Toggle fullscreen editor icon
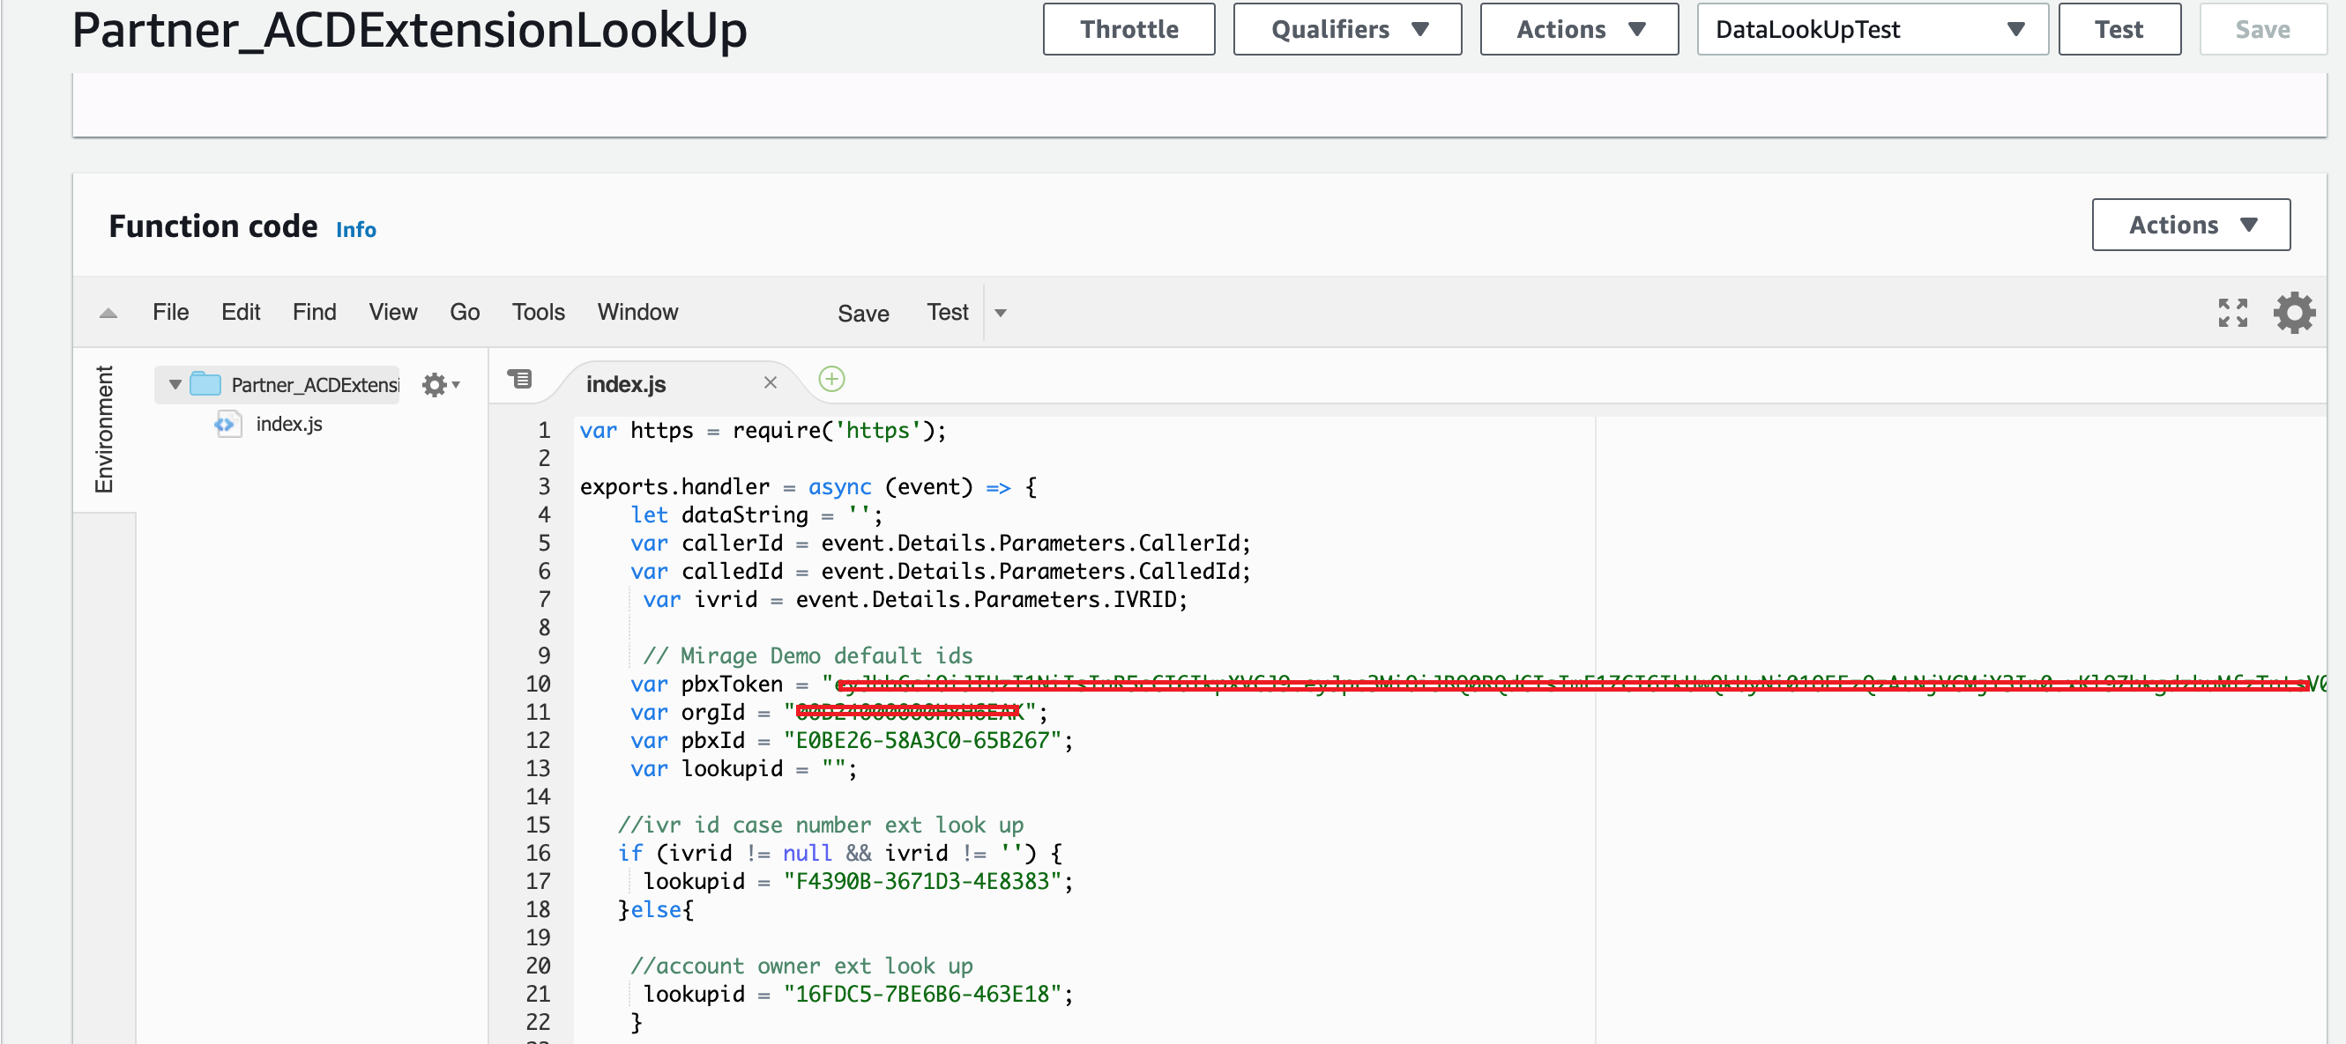The height and width of the screenshot is (1044, 2346). click(x=2232, y=313)
